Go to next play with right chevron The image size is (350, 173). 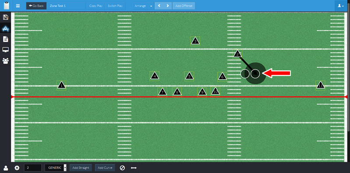coord(168,6)
